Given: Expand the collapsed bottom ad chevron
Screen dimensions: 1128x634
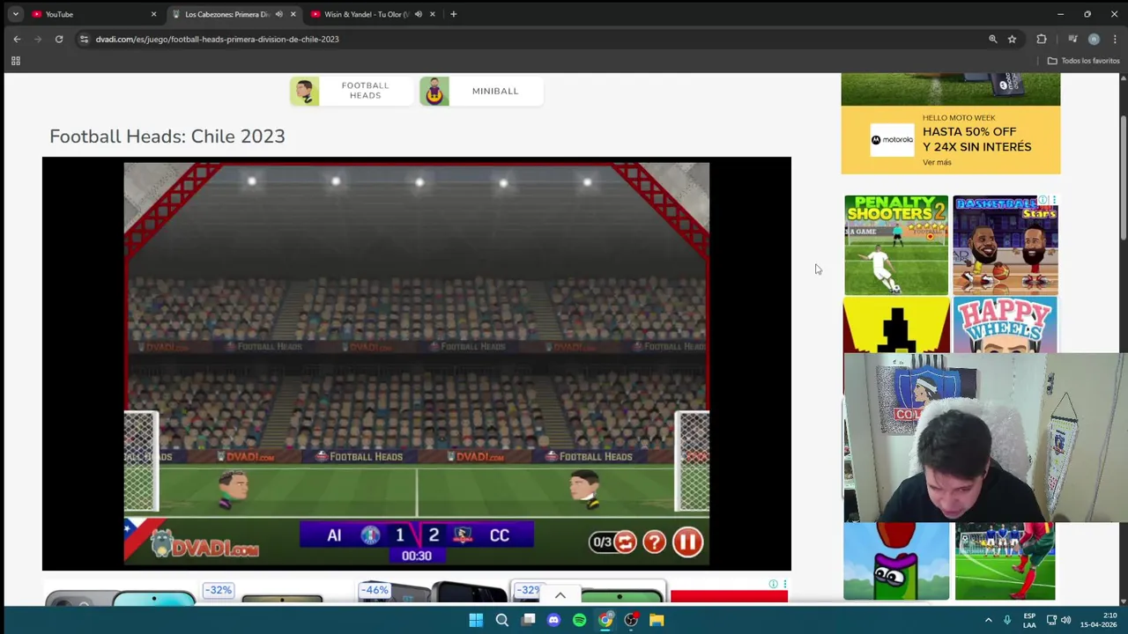Looking at the screenshot, I should pyautogui.click(x=560, y=595).
